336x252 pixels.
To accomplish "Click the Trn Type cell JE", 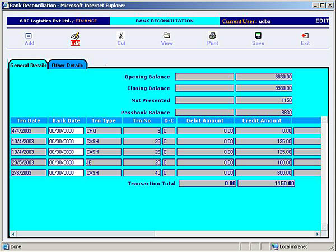I will coord(104,162).
